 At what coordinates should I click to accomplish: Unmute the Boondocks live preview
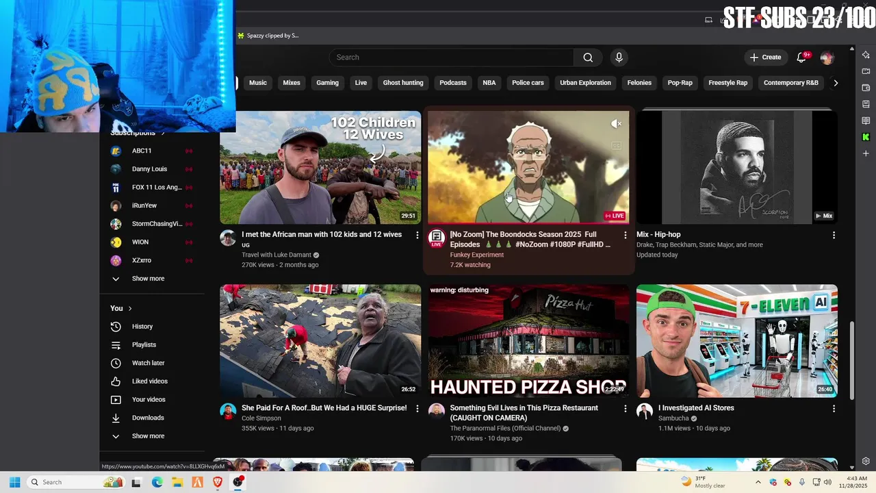tap(616, 124)
